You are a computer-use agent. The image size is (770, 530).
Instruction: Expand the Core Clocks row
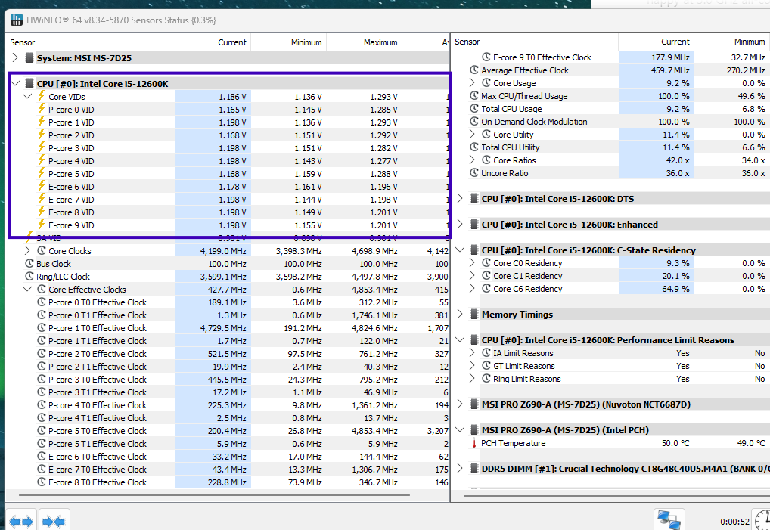(27, 251)
